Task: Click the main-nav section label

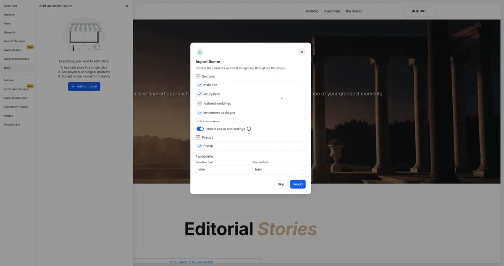Action: (210, 85)
